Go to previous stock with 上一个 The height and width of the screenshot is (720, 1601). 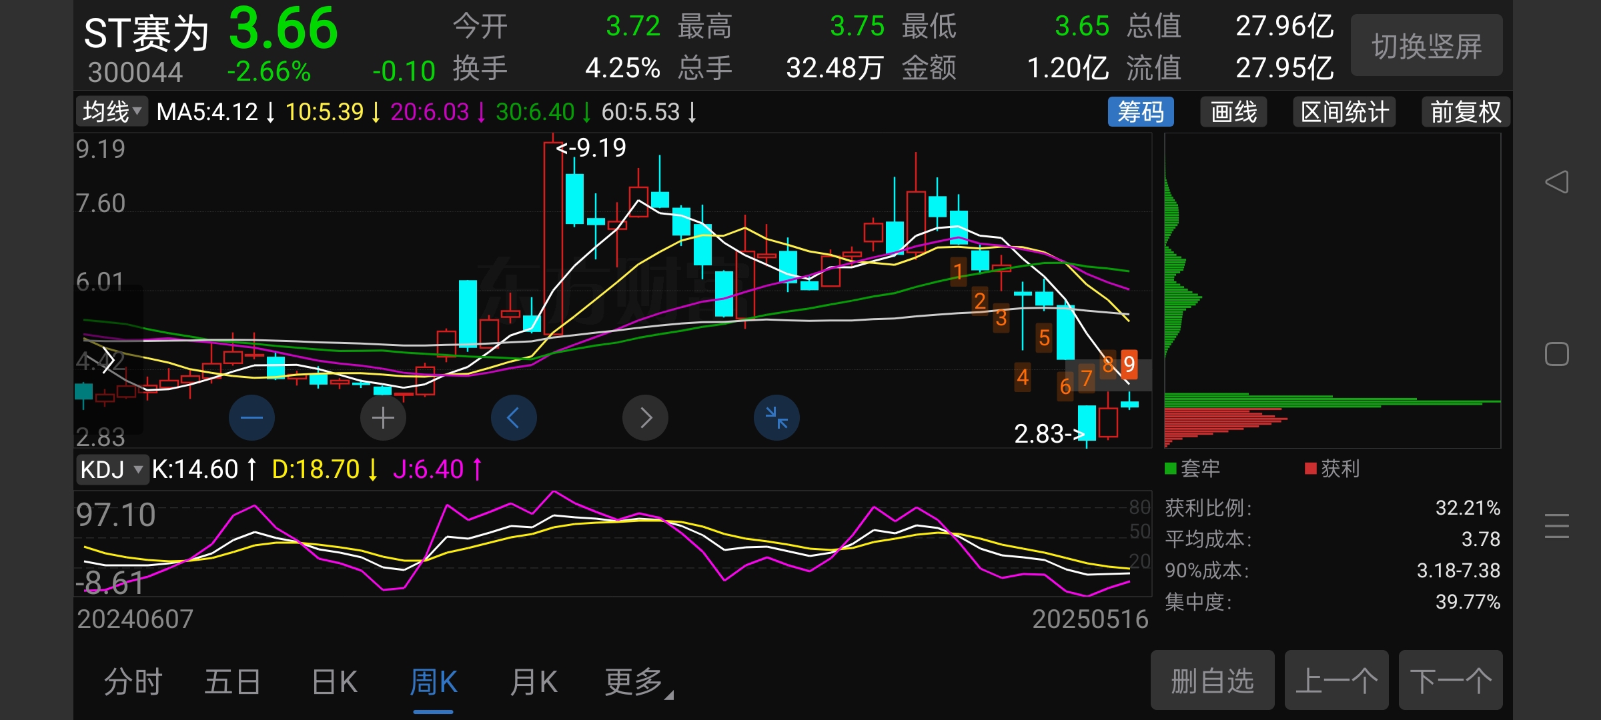click(1336, 680)
